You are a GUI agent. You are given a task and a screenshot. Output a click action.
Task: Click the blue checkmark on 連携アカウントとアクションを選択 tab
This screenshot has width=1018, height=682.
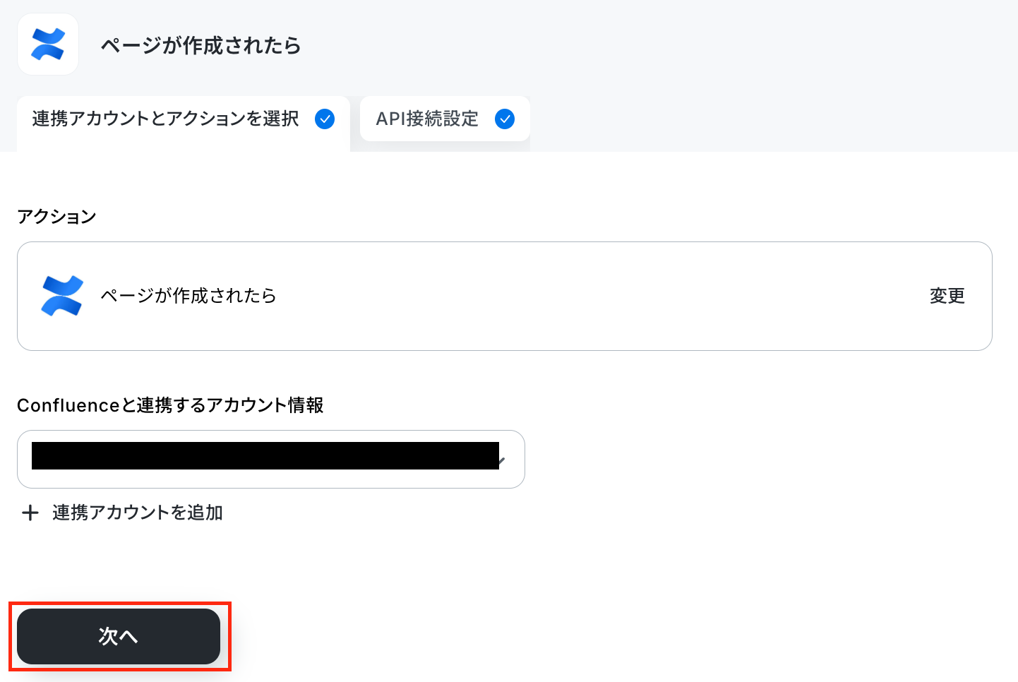point(325,119)
